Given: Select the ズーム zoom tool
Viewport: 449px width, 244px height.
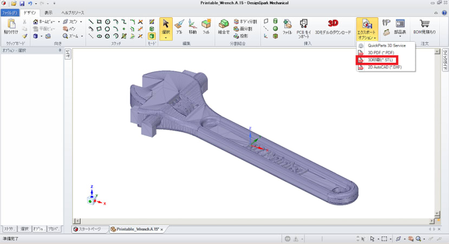Looking at the screenshot, I should point(71,36).
